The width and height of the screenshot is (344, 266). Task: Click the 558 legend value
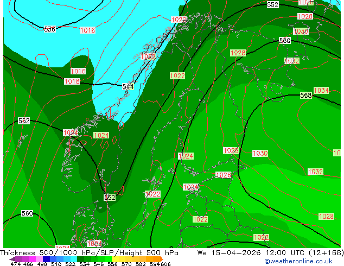coord(112,264)
